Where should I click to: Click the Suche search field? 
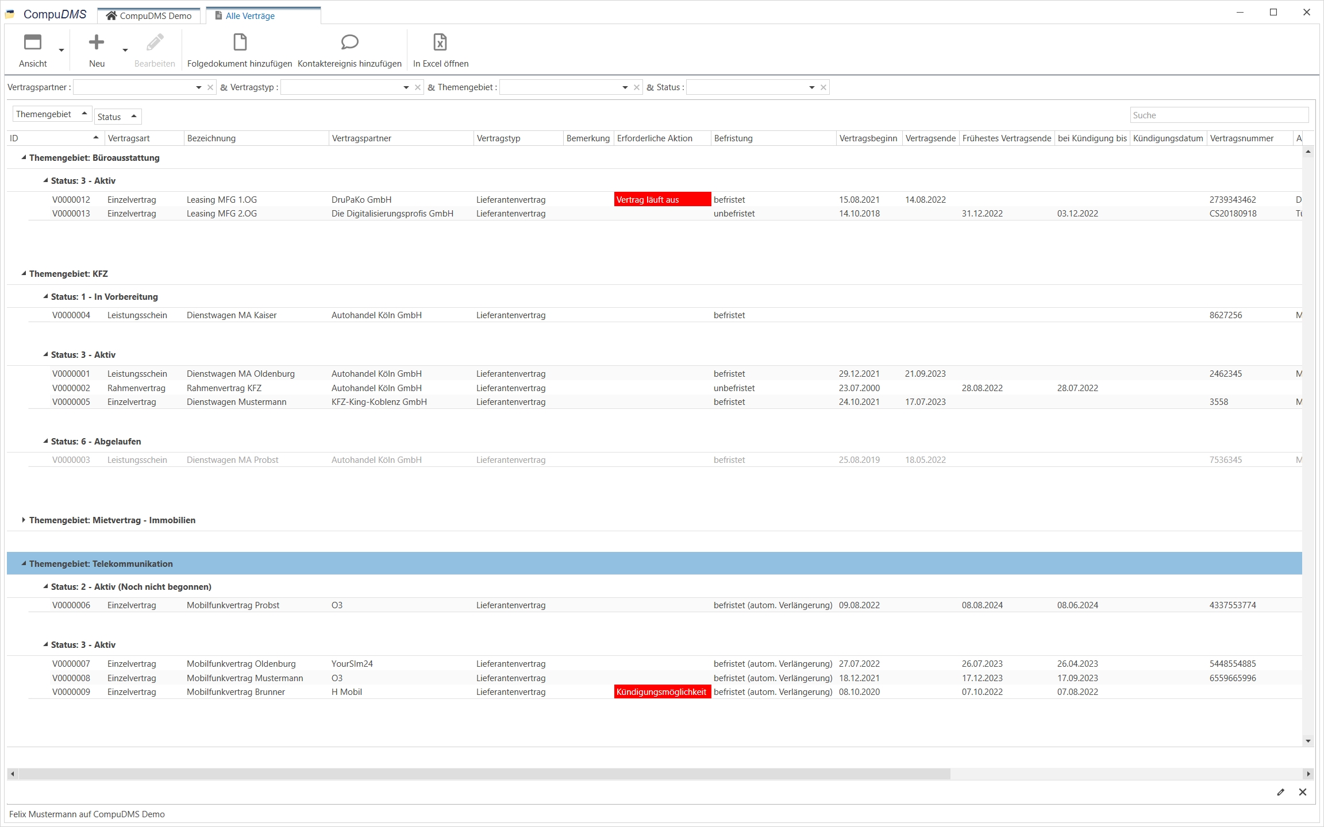(x=1218, y=115)
